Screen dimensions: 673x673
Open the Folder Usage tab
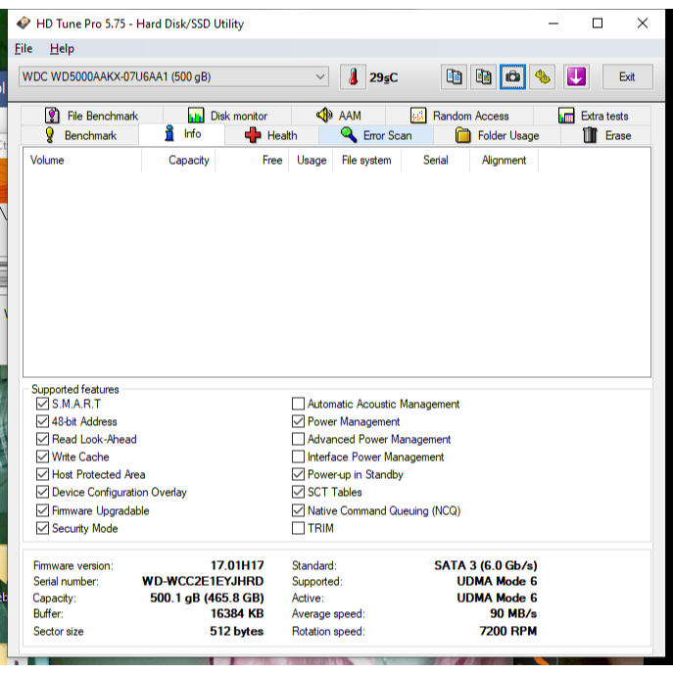pyautogui.click(x=498, y=135)
